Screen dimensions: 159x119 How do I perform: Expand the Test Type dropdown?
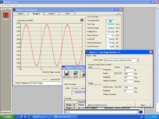pyautogui.click(x=137, y=61)
